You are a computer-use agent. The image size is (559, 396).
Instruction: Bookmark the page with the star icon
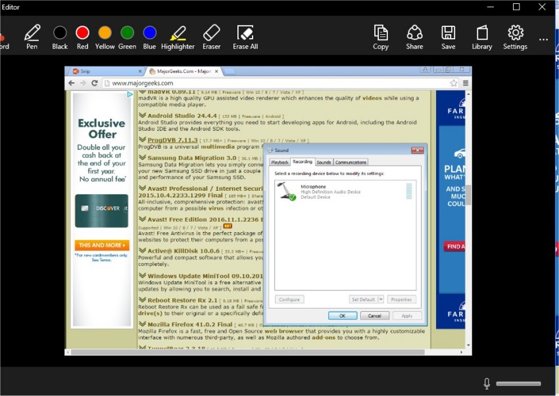(x=454, y=83)
